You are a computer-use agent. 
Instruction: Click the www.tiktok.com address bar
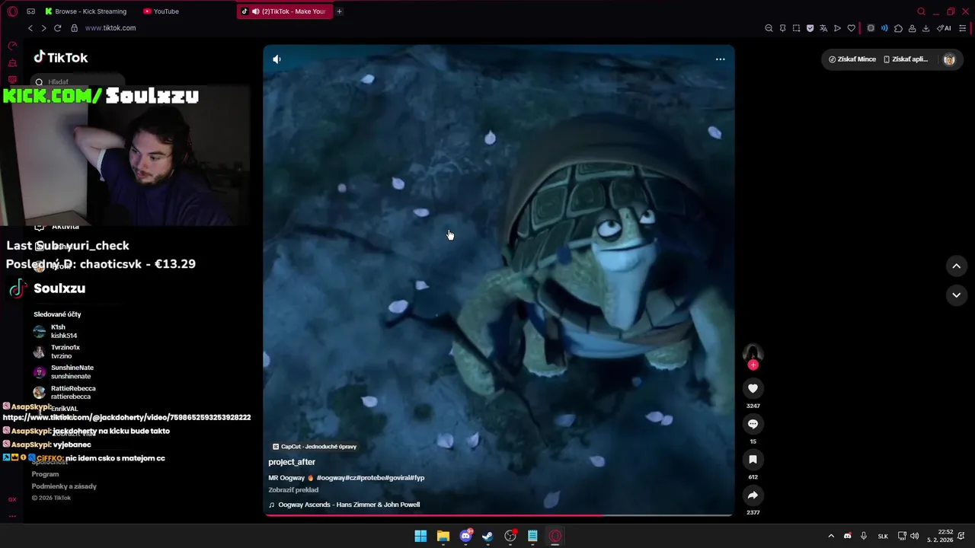(110, 28)
